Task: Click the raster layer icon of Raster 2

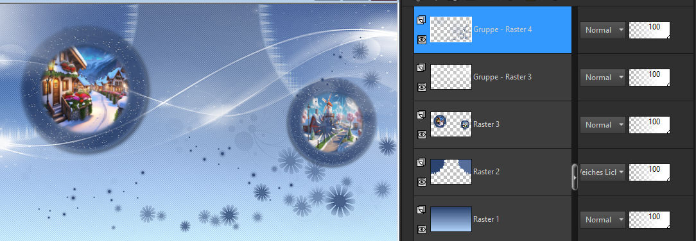Action: coord(422,162)
